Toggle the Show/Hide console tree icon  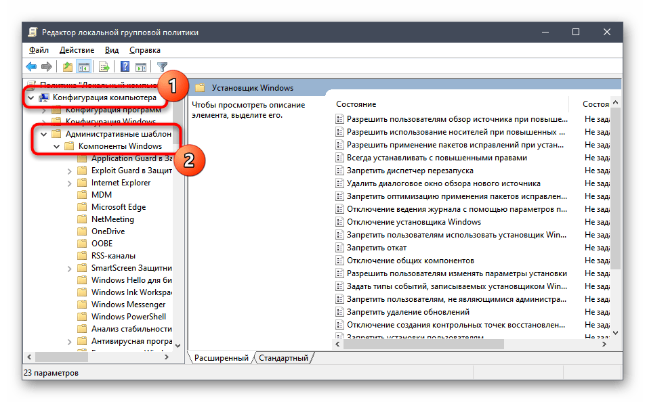click(84, 66)
